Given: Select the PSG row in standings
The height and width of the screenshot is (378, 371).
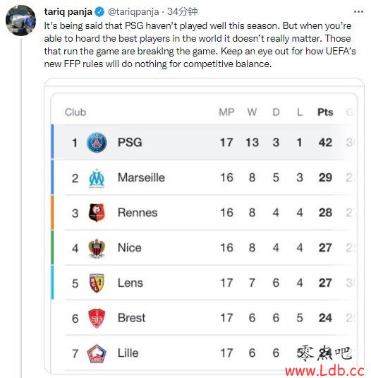Looking at the screenshot, I should tap(204, 142).
